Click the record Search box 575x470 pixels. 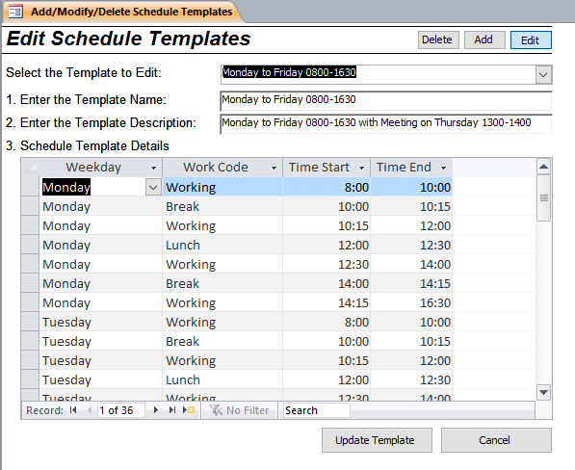point(317,410)
